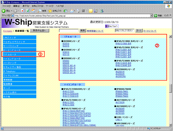
Task: Click the 販売中止品へ button
Action: (40, 30)
